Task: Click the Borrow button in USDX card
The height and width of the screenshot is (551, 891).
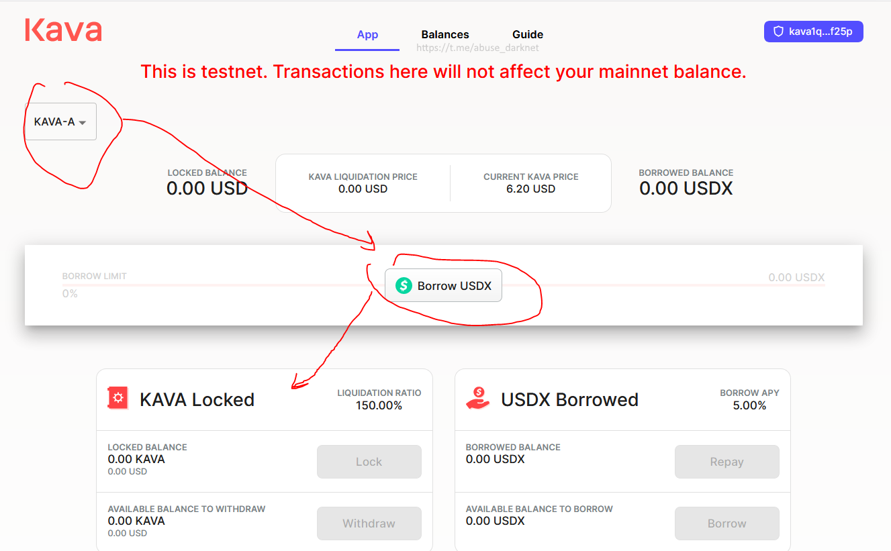Action: coord(726,523)
